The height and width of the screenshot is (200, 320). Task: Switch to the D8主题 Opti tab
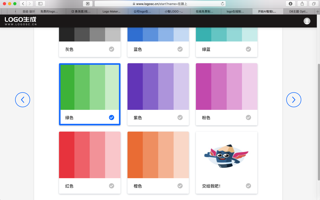tap(299, 11)
